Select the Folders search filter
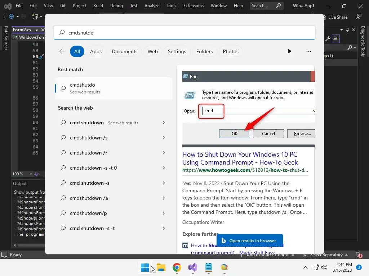Viewport: 369px width, 276px height. pos(205,51)
